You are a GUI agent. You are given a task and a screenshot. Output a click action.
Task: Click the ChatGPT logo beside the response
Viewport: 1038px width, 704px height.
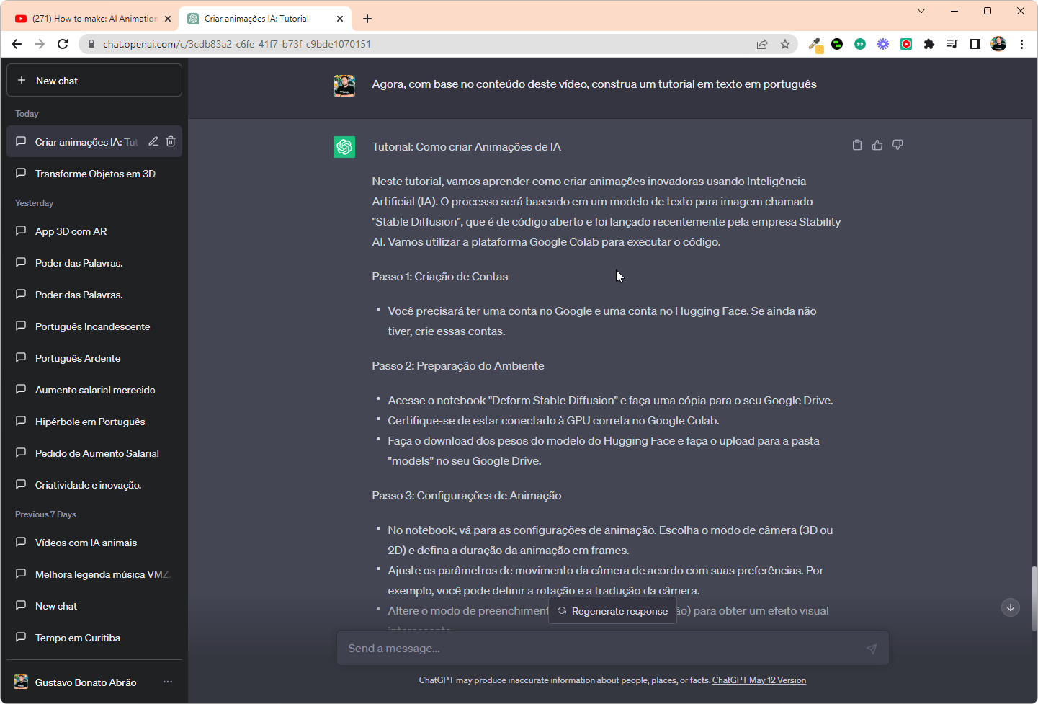[x=344, y=147]
